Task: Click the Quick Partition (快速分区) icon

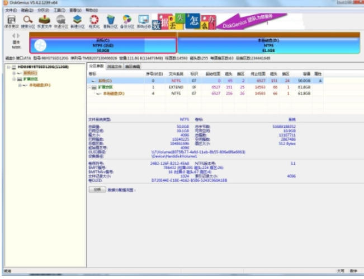Action: point(61,21)
